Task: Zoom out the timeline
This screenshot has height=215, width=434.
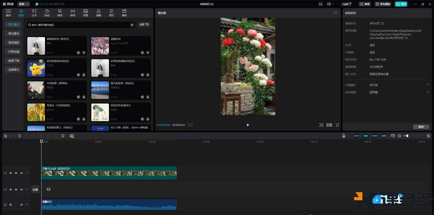Action: point(399,136)
